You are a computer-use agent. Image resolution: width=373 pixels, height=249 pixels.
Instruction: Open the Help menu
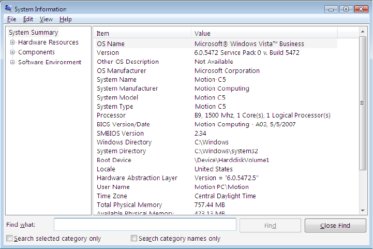tap(66, 19)
